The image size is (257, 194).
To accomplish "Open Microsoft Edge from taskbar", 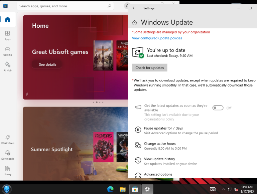I will (110, 189).
